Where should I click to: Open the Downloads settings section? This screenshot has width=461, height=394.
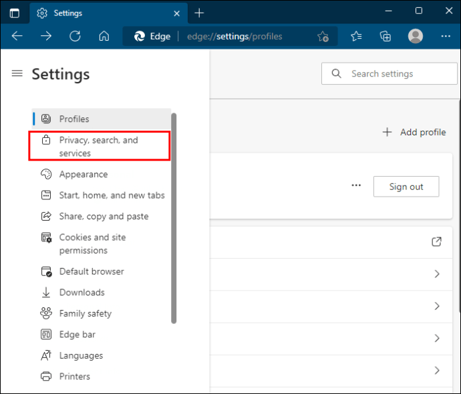(82, 292)
